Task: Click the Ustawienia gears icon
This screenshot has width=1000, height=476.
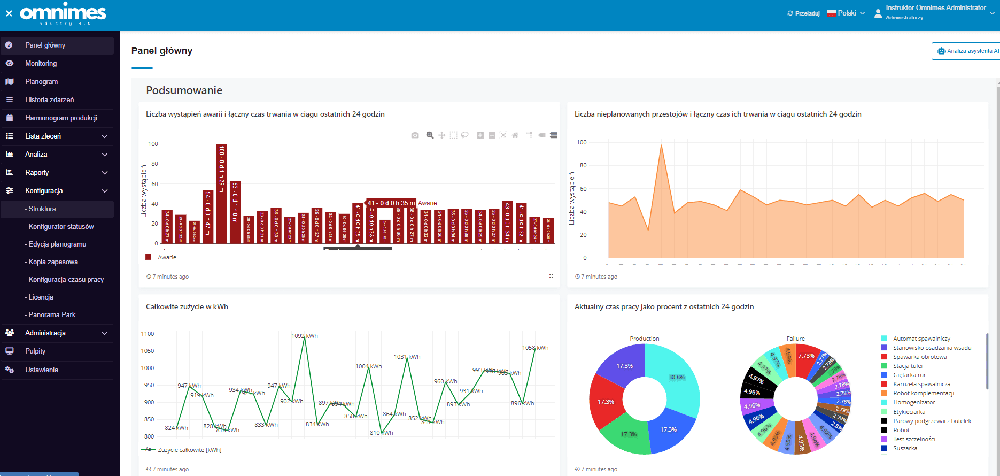Action: point(9,370)
